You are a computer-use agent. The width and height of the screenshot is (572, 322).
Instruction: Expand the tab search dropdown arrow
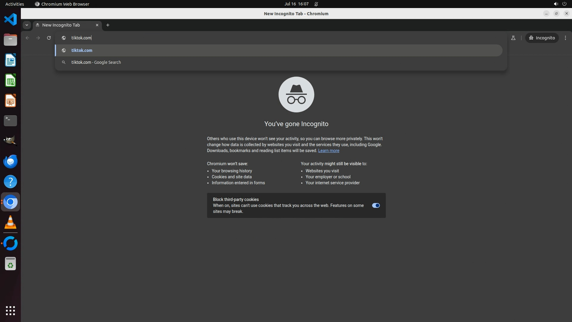[27, 25]
